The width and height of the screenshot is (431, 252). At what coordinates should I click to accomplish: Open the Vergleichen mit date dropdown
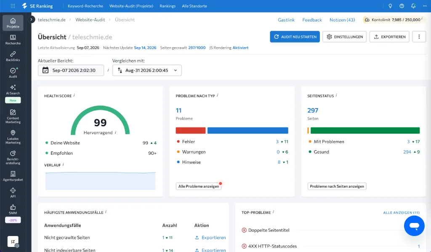click(147, 70)
